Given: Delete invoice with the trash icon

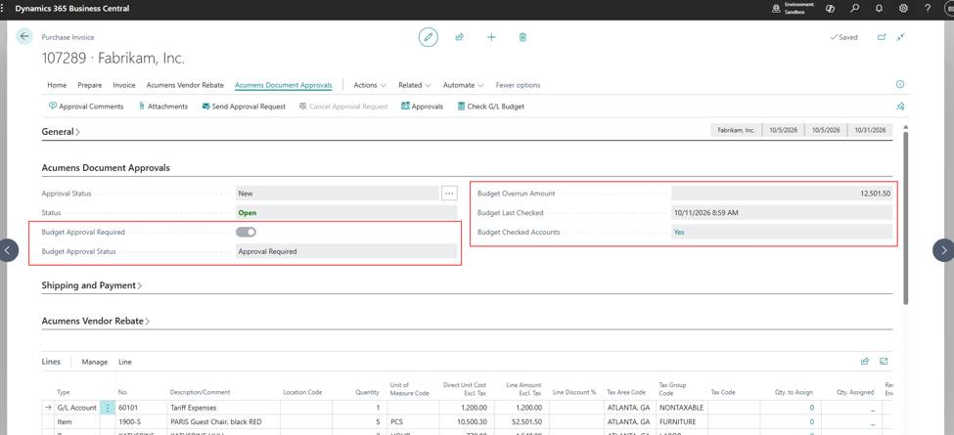Looking at the screenshot, I should [x=522, y=37].
